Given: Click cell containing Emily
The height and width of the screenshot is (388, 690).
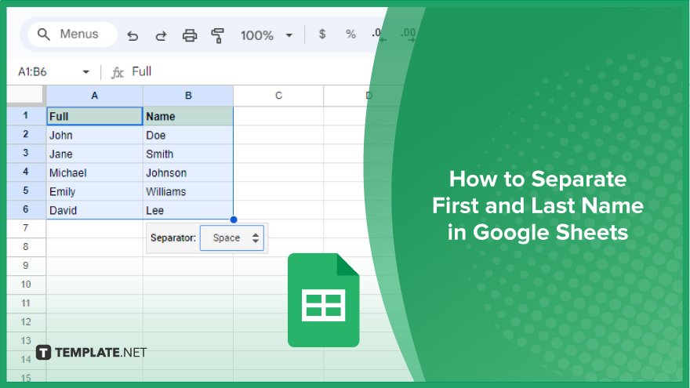Looking at the screenshot, I should [x=95, y=191].
